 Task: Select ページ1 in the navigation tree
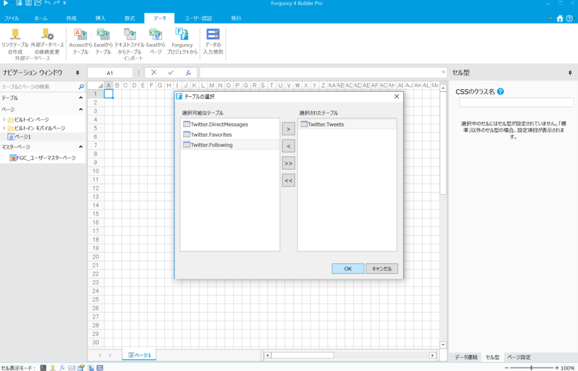point(19,137)
